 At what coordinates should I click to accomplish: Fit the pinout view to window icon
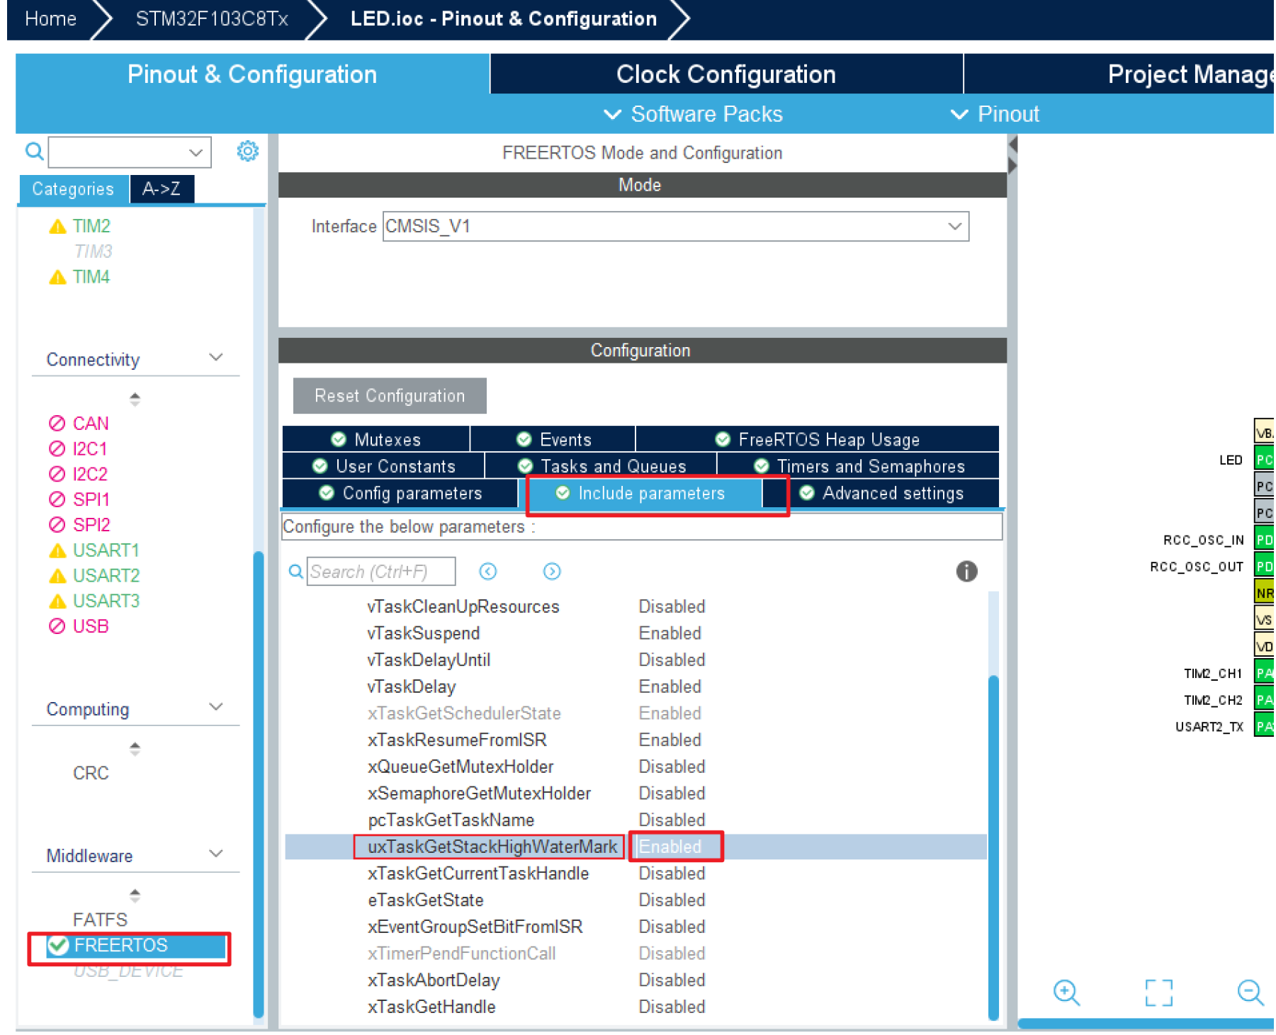tap(1159, 992)
